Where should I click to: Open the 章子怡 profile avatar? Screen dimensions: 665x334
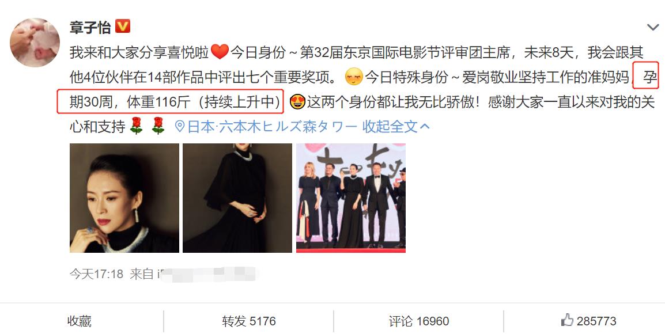pos(35,43)
